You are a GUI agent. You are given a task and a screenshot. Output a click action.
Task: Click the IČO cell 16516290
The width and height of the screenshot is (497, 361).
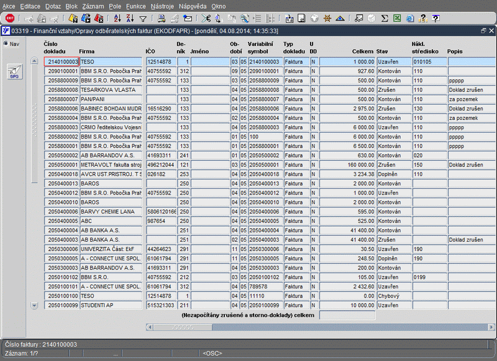coord(161,108)
